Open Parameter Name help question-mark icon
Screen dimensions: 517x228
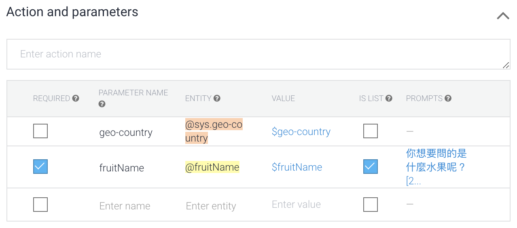coord(102,104)
